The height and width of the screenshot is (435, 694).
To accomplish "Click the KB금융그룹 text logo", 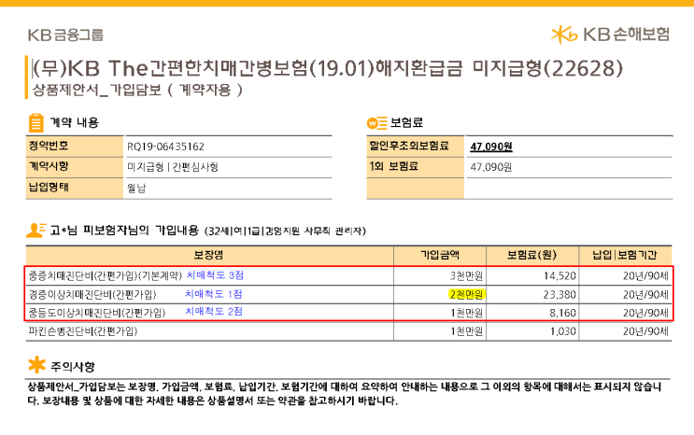I will coord(65,35).
